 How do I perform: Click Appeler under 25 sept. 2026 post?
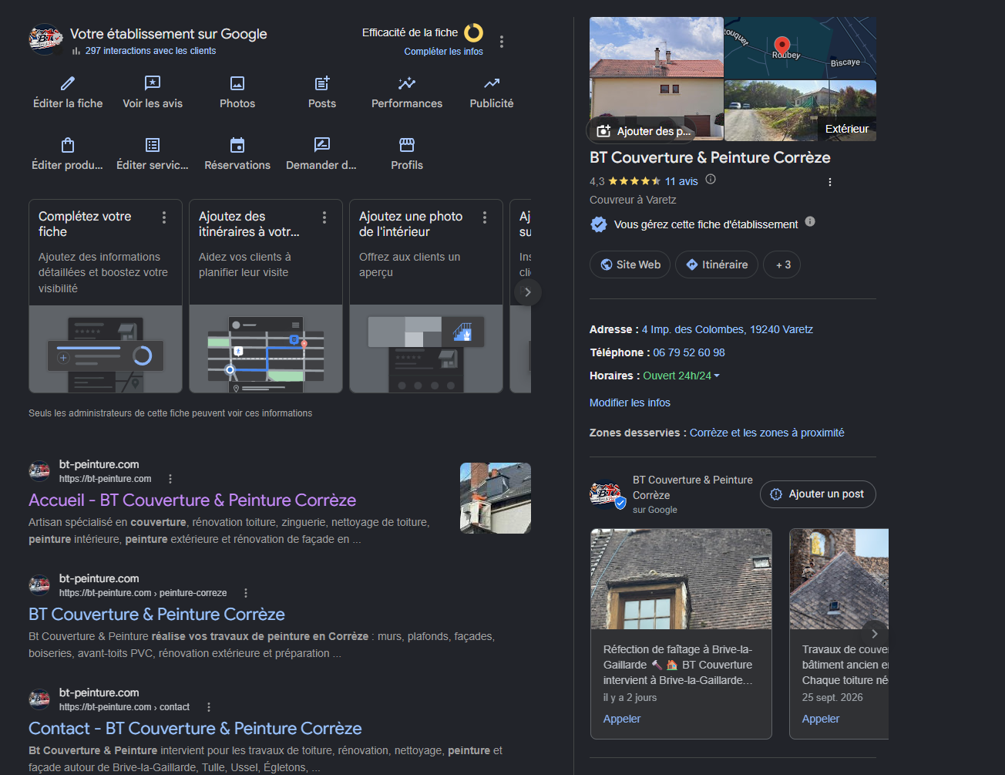(x=821, y=719)
